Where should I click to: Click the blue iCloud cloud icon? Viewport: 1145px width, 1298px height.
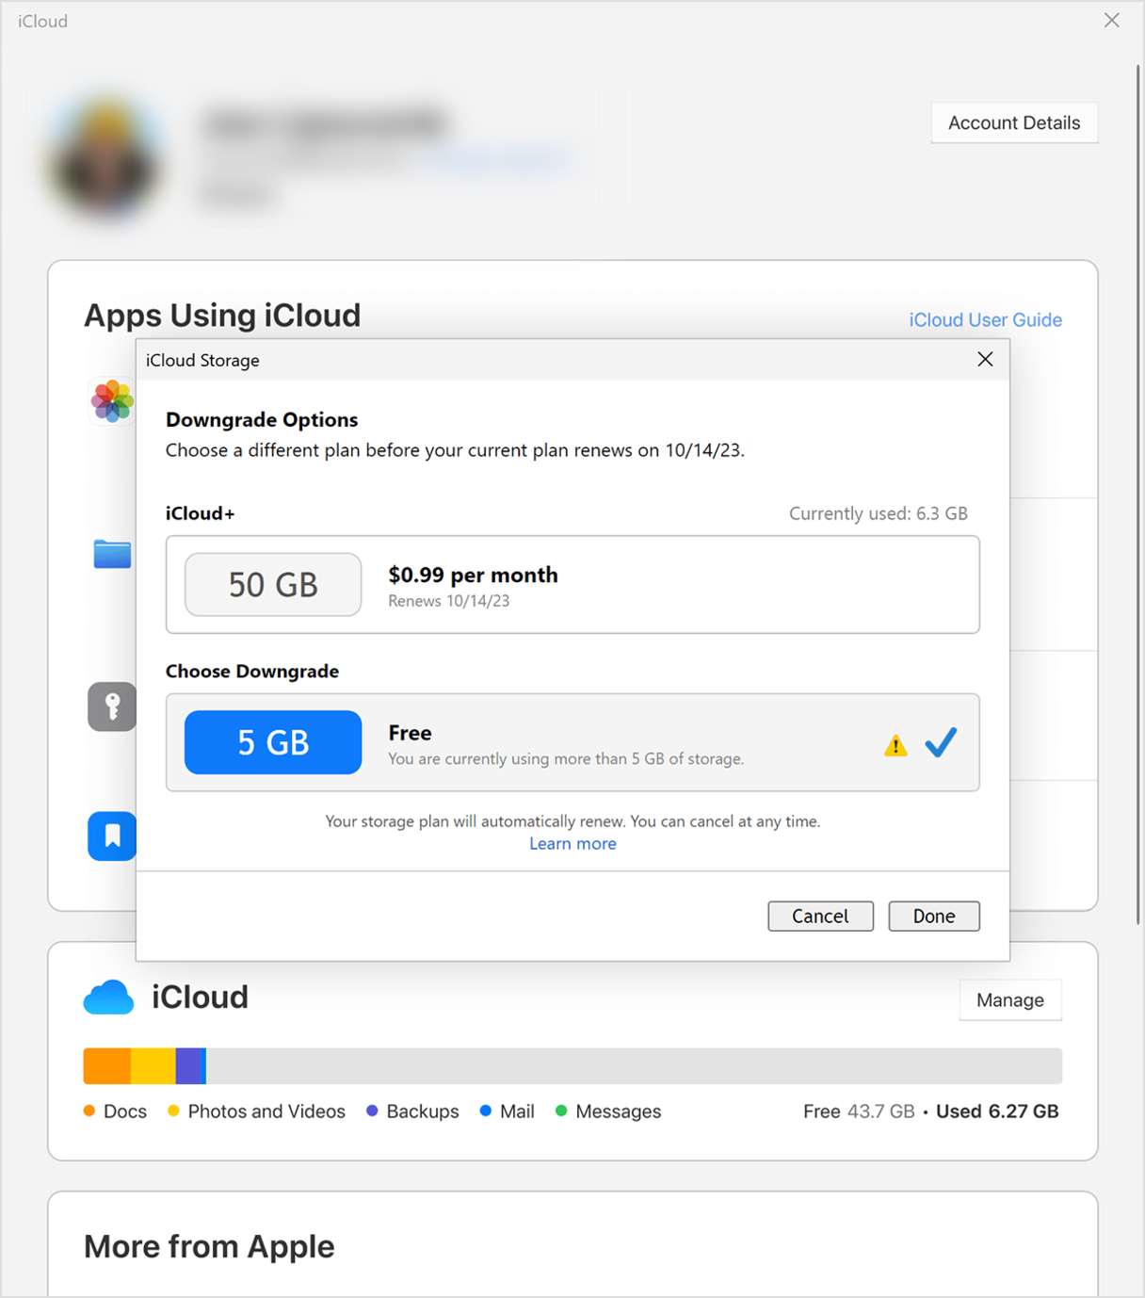(108, 997)
